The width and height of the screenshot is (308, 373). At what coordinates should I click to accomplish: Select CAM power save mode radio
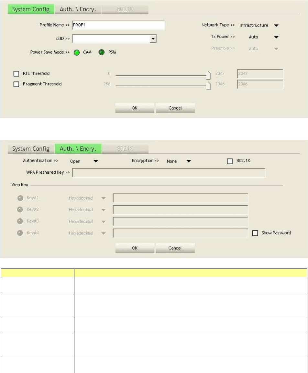click(77, 53)
